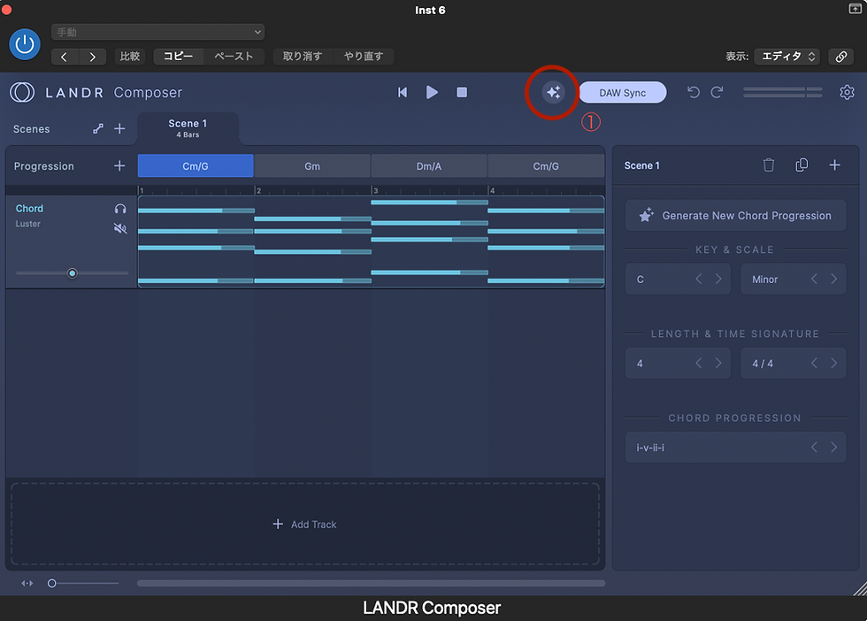
Task: Select the Gm chord block
Action: click(312, 166)
